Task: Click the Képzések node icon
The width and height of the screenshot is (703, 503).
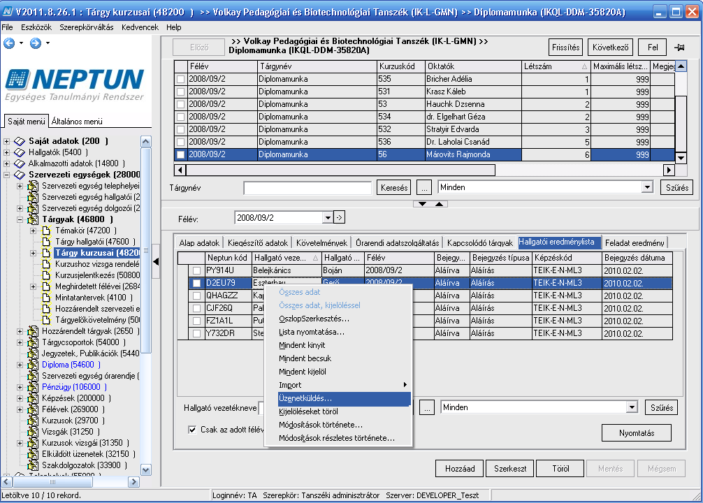Action: click(33, 398)
